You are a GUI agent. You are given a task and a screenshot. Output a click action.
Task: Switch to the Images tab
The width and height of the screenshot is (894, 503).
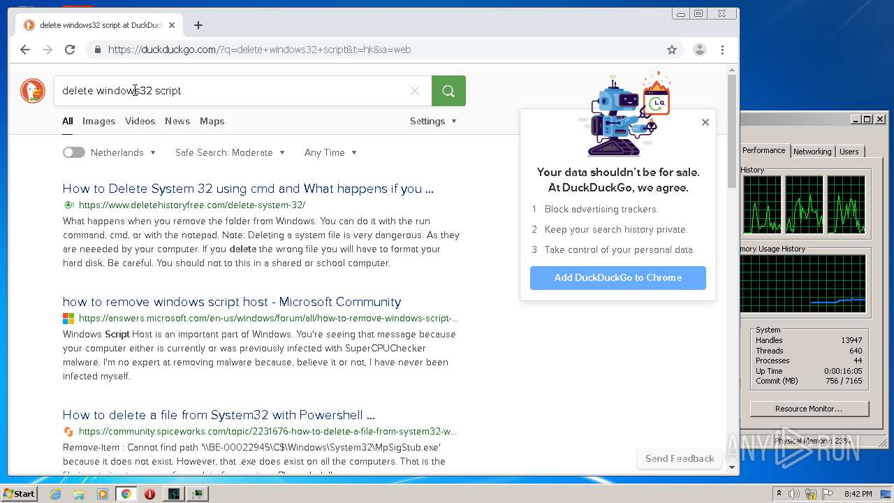pyautogui.click(x=98, y=121)
